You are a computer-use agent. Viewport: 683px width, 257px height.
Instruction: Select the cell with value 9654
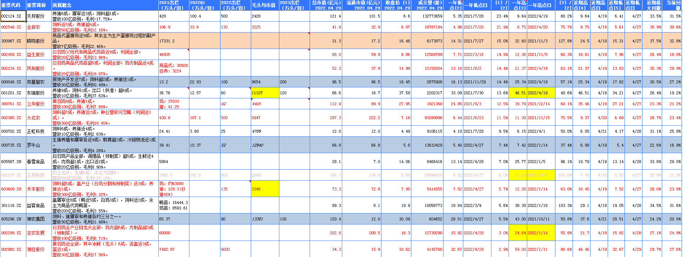click(x=265, y=82)
